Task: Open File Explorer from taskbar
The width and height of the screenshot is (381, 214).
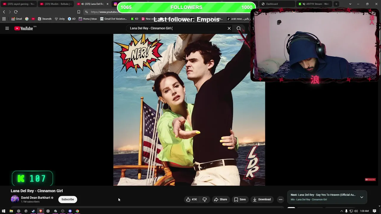Action: pyautogui.click(x=11, y=211)
